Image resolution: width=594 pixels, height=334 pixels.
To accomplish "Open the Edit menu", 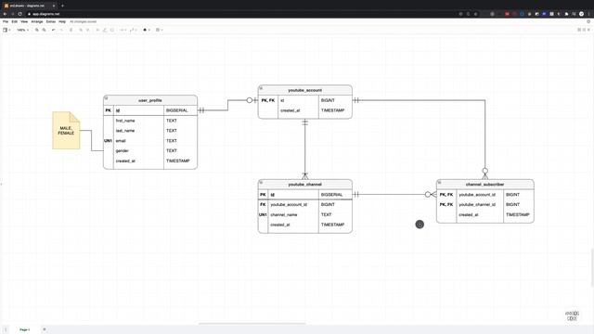I will pos(15,21).
